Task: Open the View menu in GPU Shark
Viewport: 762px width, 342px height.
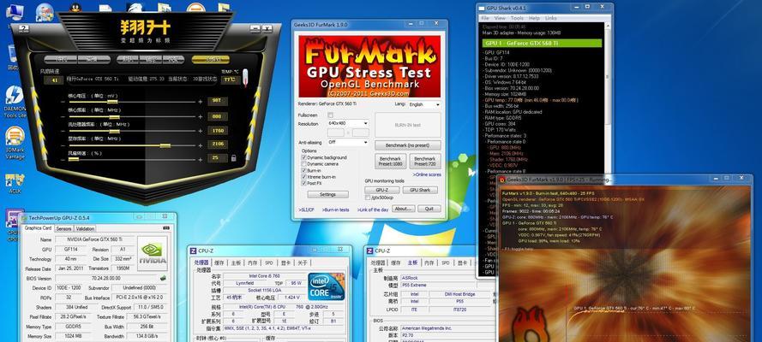Action: [x=500, y=18]
